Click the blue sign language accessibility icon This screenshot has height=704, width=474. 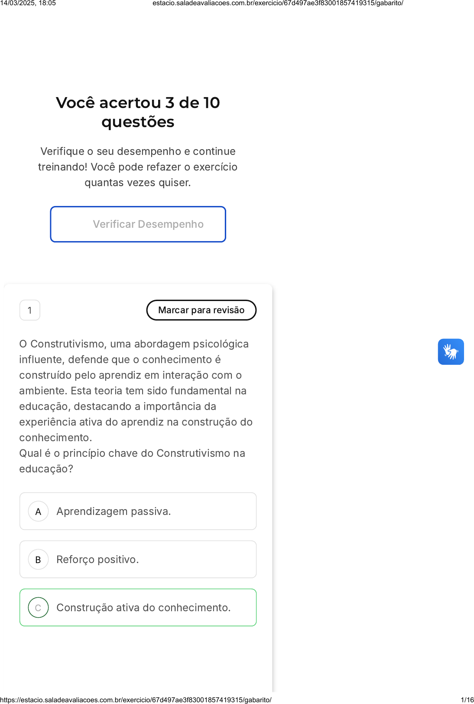click(451, 352)
